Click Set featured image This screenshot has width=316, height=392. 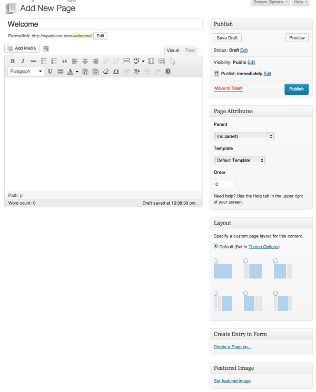coord(232,381)
